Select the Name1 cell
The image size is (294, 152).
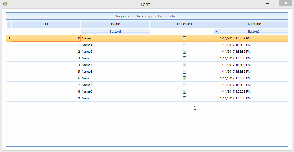115,45
